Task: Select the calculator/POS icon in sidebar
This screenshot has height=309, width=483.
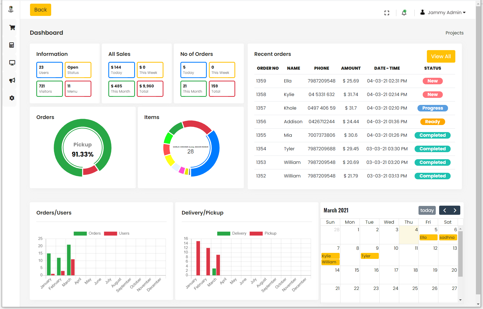Action: [x=11, y=45]
